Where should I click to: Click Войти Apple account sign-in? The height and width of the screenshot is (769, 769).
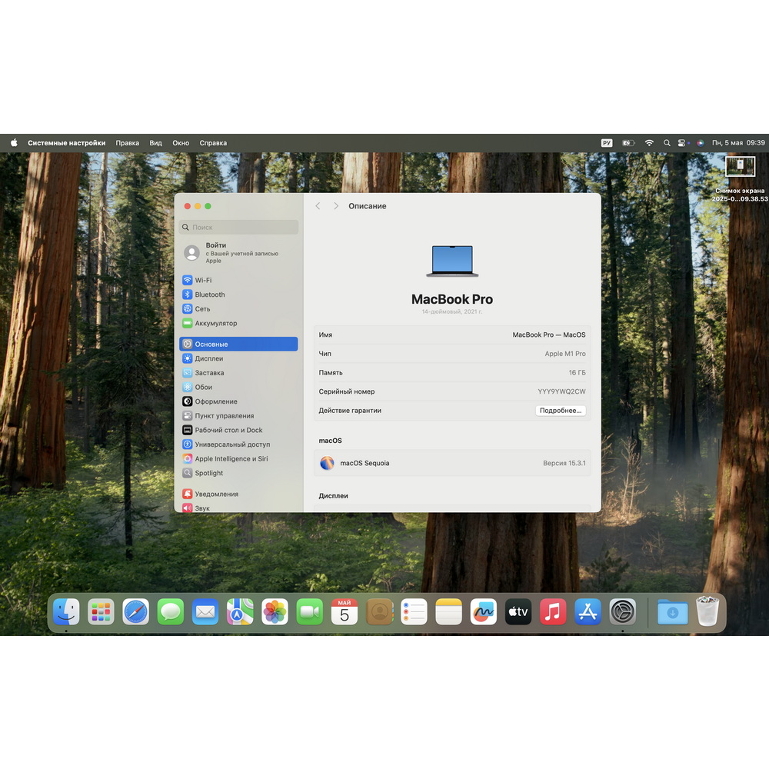pyautogui.click(x=239, y=252)
